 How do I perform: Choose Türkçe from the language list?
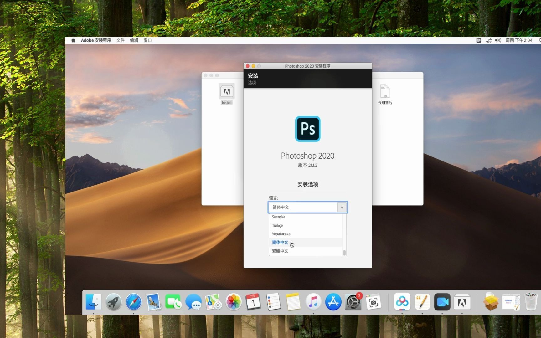tap(306, 225)
